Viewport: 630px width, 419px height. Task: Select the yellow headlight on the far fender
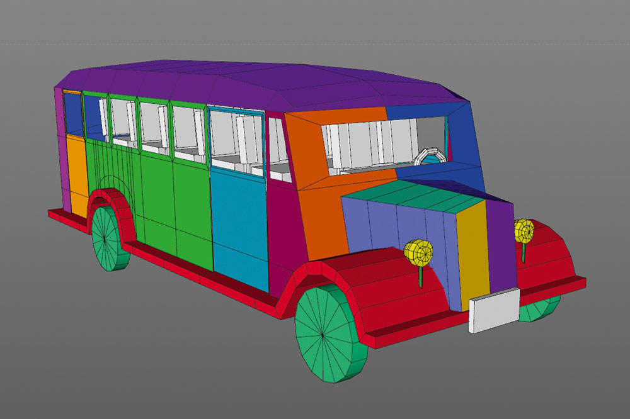click(524, 231)
